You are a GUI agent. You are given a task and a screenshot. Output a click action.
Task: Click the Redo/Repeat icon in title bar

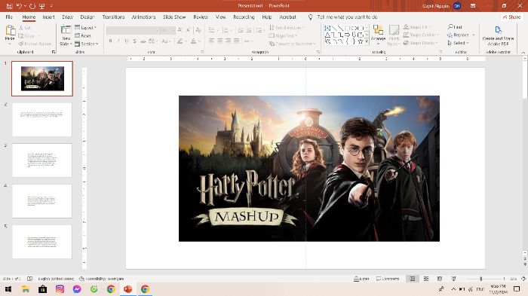click(32, 6)
